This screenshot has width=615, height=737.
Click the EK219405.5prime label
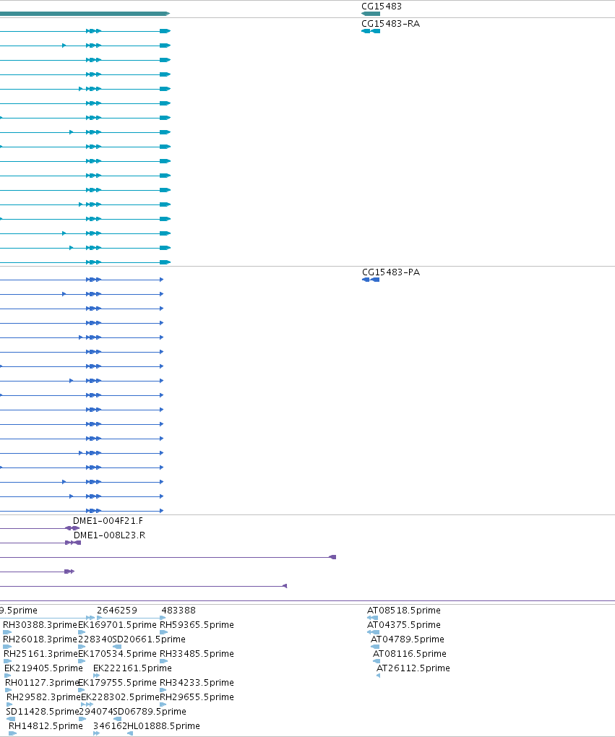tap(44, 668)
